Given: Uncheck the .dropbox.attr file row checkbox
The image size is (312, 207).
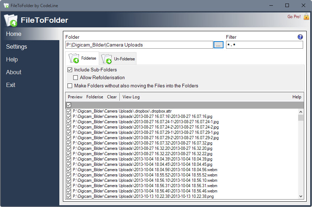Looking at the screenshot, I should click(x=69, y=111).
